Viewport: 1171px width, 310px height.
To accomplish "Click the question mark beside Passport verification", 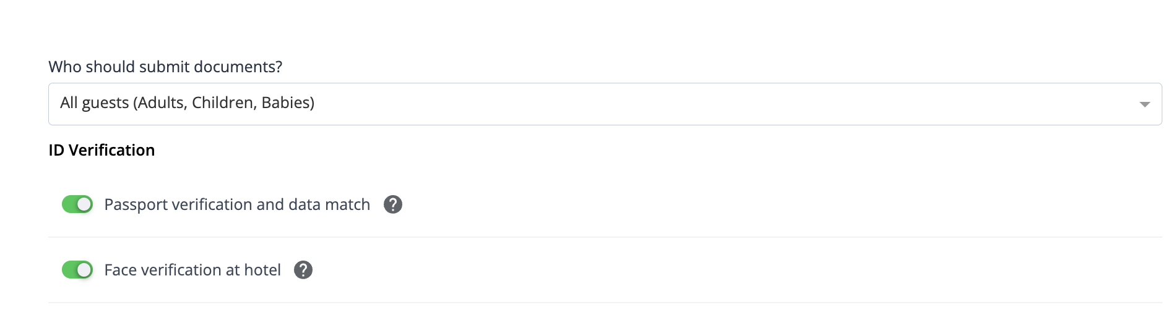I will click(393, 204).
